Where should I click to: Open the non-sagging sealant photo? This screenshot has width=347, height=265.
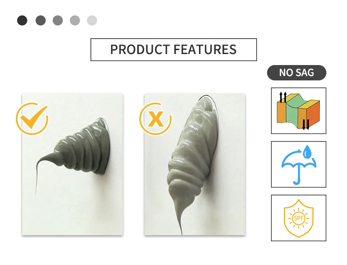(x=72, y=164)
